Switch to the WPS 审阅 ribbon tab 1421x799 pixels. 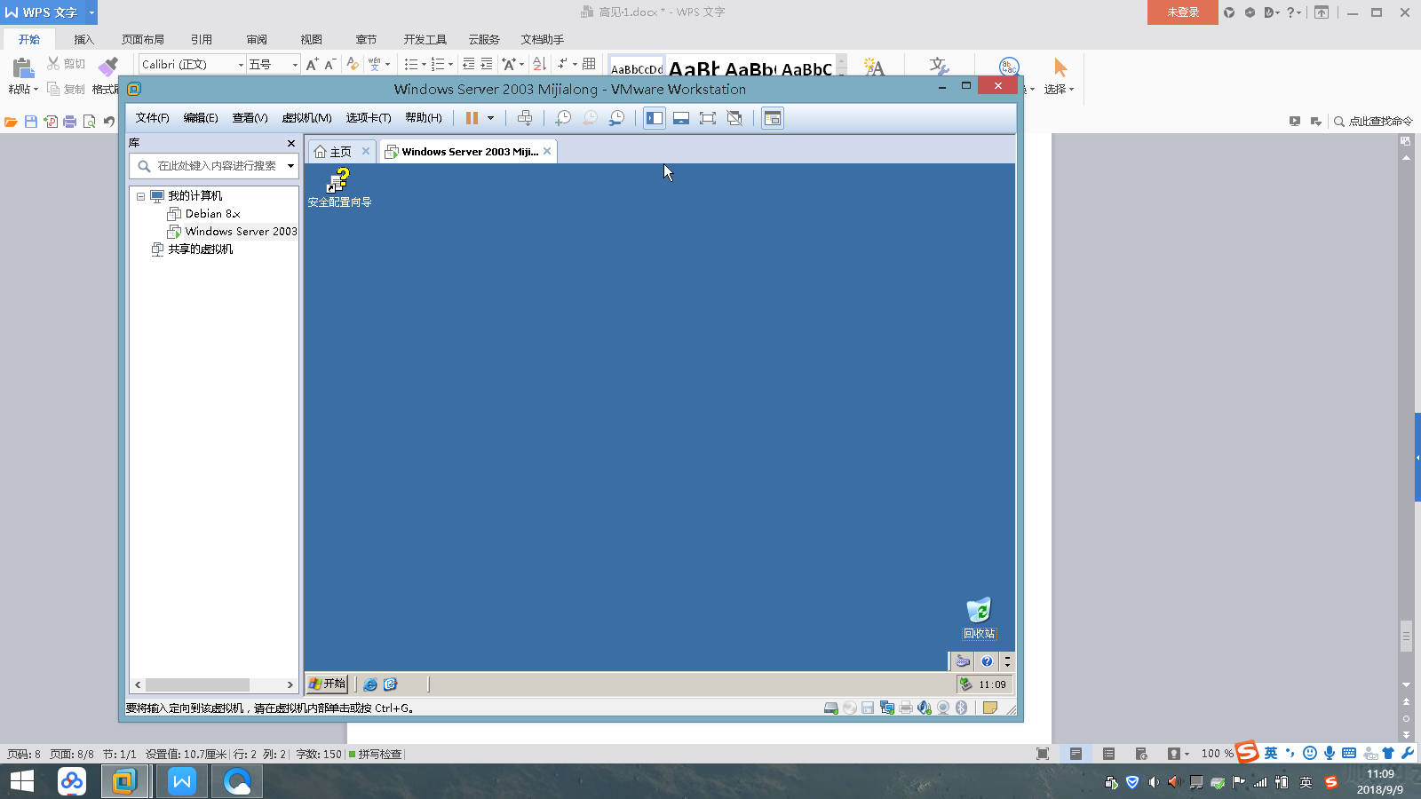pyautogui.click(x=257, y=39)
